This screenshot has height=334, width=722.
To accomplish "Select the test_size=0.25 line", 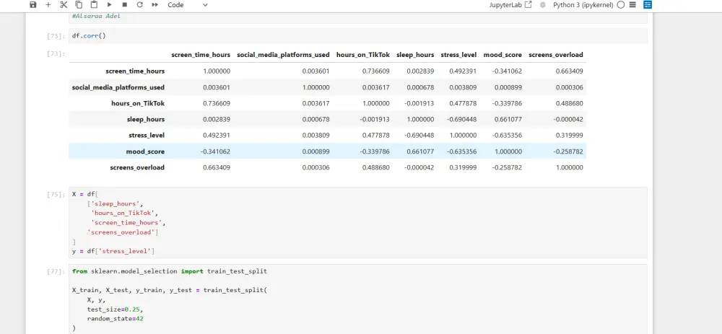I will tap(115, 309).
